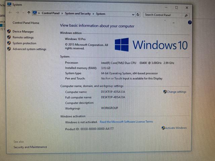Screen dimensions: 215x161
Task: Minimize the System window
Action: pyautogui.click(x=166, y=7)
